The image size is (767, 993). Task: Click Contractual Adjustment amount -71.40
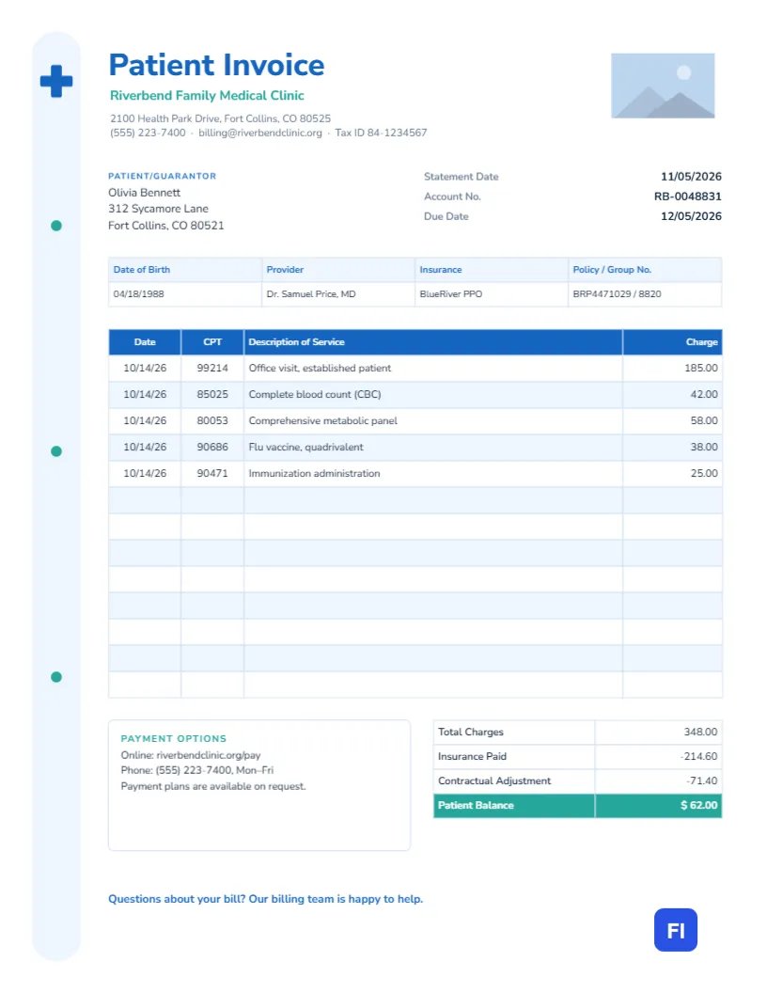coord(702,780)
